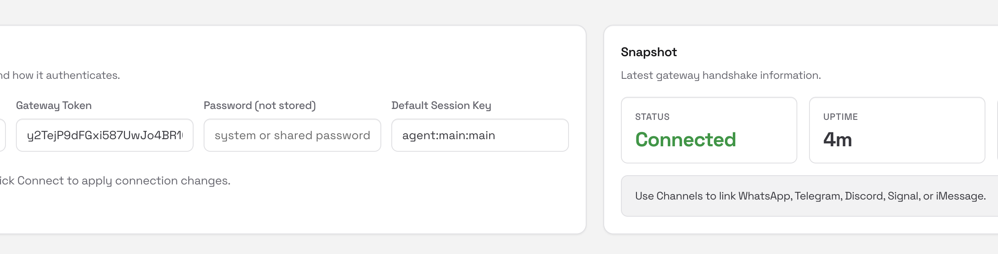Click the Default Session Key field
The height and width of the screenshot is (254, 998).
pyautogui.click(x=480, y=135)
